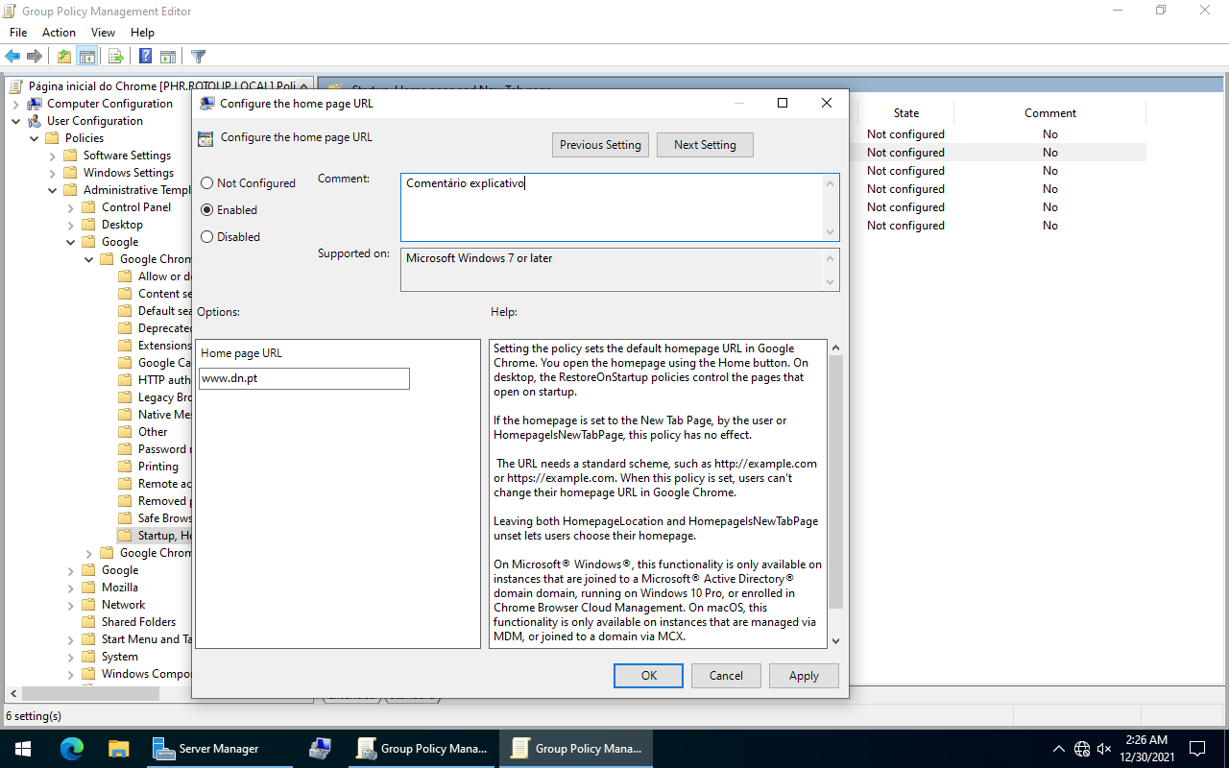Open the Action menu

point(59,32)
